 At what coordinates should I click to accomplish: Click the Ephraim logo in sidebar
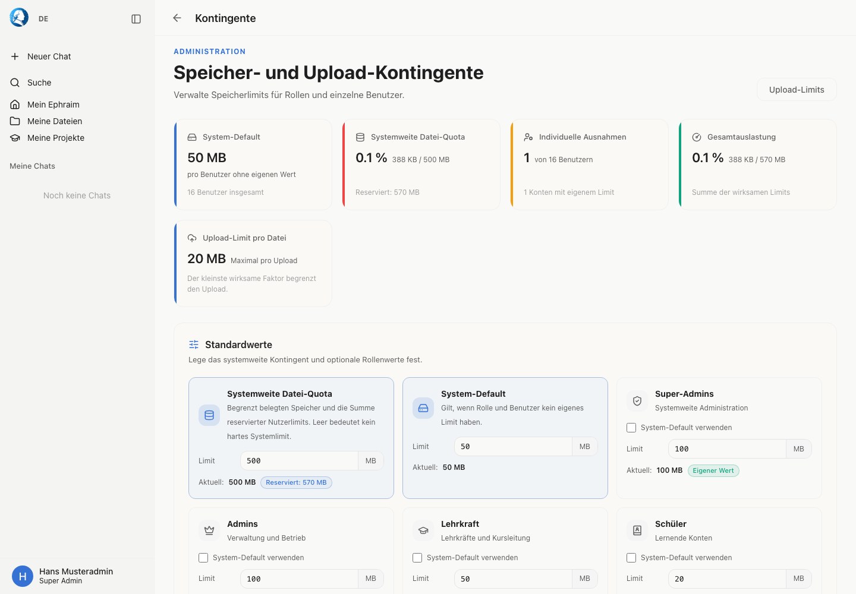click(19, 17)
